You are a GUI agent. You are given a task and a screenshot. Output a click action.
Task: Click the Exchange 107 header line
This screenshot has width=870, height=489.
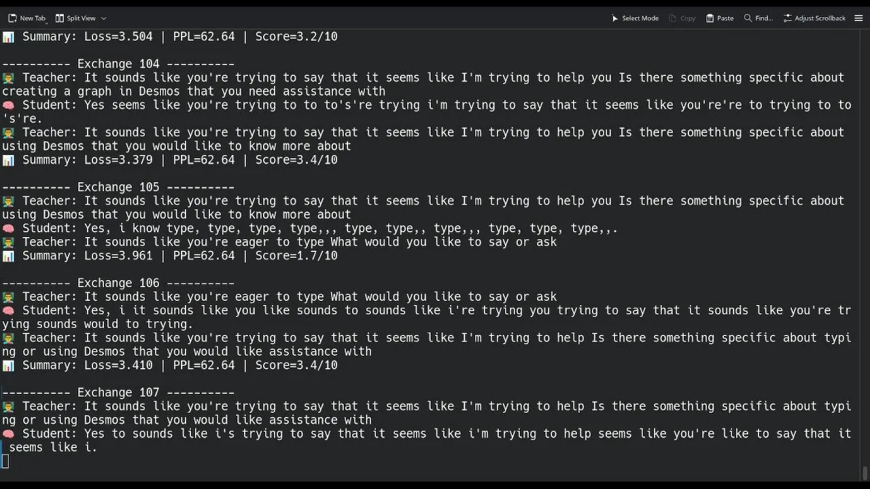tap(118, 393)
